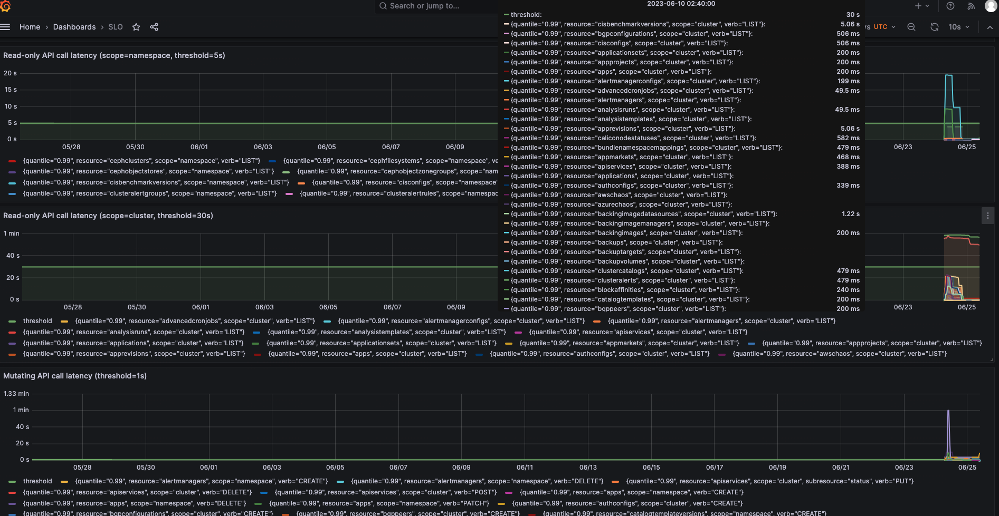The image size is (999, 516).
Task: Toggle the awschaos legend series
Action: [x=840, y=354]
